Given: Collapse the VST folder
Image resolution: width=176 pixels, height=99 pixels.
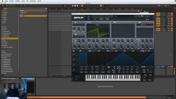Looking at the screenshot, I should [x=20, y=14].
